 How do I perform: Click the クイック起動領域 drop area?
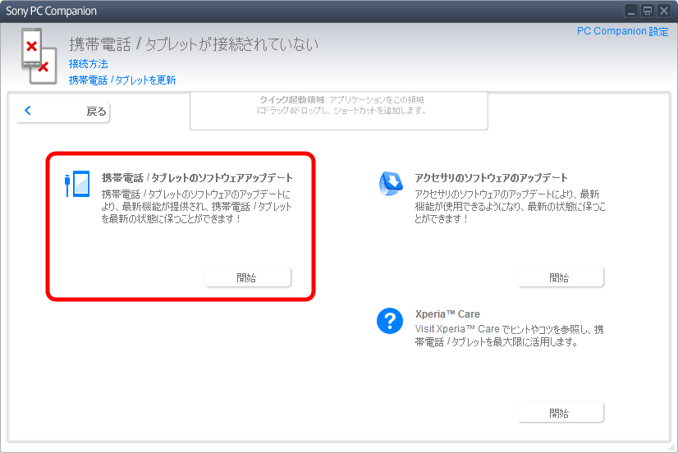click(x=339, y=110)
